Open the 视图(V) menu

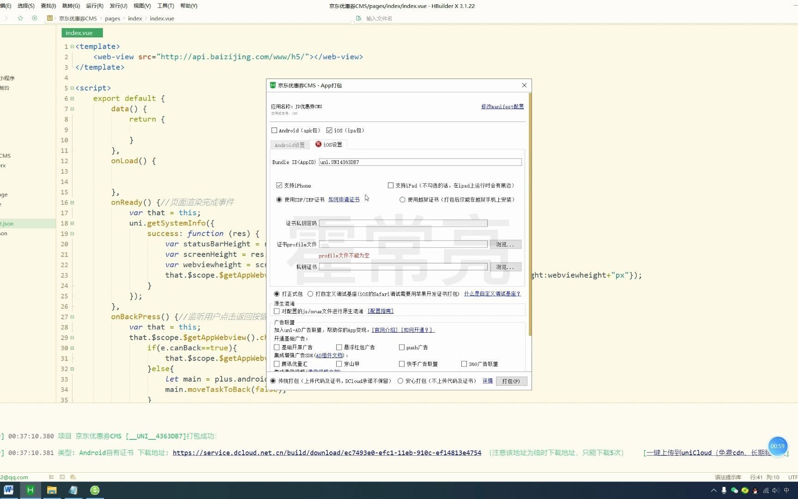pos(142,6)
